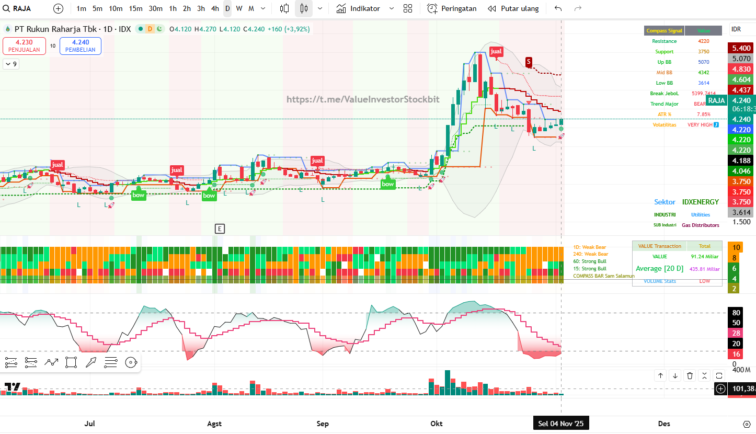The image size is (756, 434).
Task: Click the plus icon beside the 101,38 label
Action: pos(721,389)
